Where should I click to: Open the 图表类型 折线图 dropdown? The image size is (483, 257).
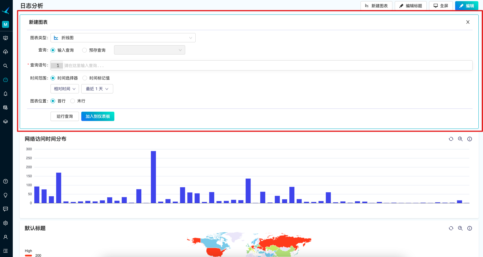coord(123,38)
